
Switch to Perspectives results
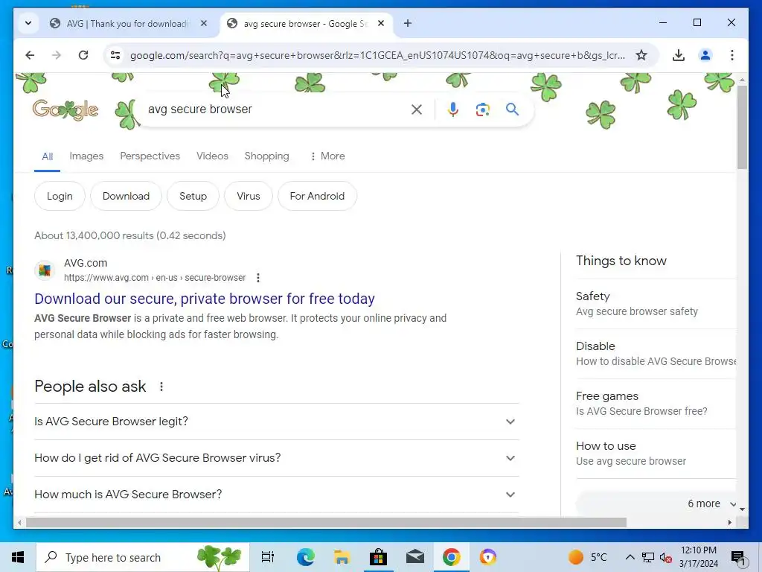point(150,156)
